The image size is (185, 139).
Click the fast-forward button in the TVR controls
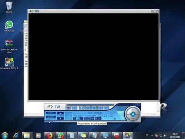point(106,108)
